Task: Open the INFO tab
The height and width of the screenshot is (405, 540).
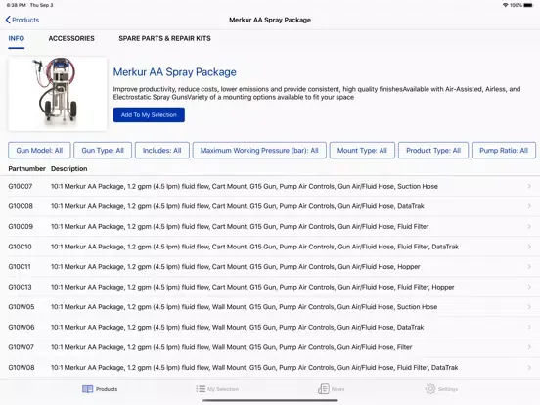Action: pos(17,38)
